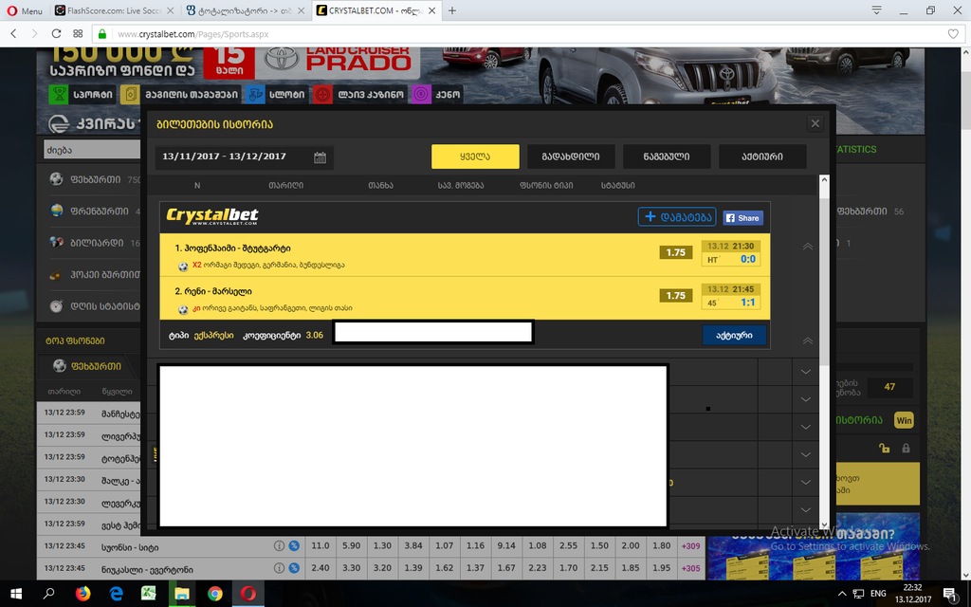Viewport: 971px width, 607px height.
Task: Click the 11.0 odds in the სუონსი row
Action: tap(321, 545)
